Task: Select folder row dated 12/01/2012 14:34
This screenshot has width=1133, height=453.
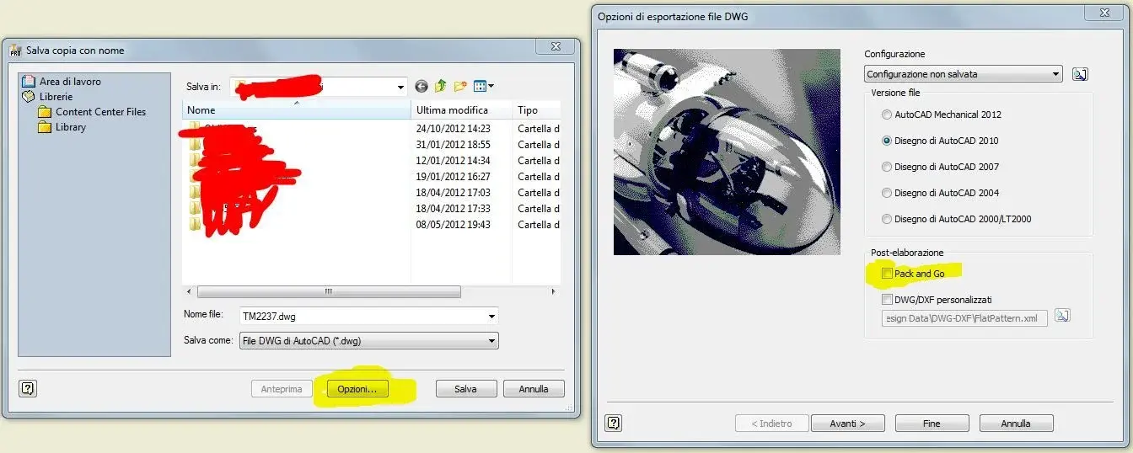Action: (x=371, y=161)
